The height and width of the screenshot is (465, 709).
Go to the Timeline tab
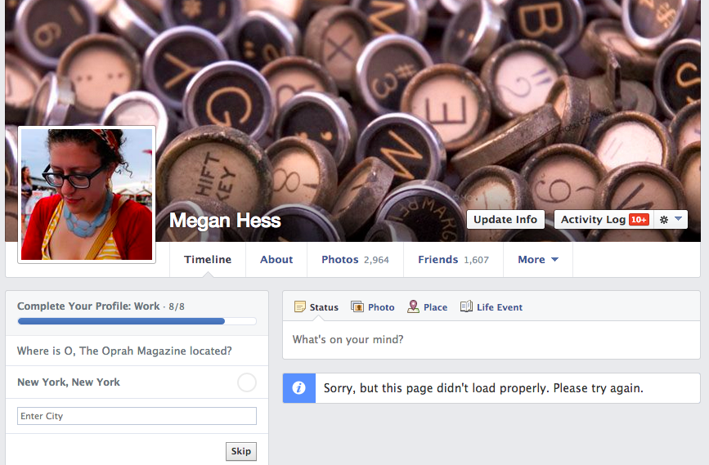208,260
